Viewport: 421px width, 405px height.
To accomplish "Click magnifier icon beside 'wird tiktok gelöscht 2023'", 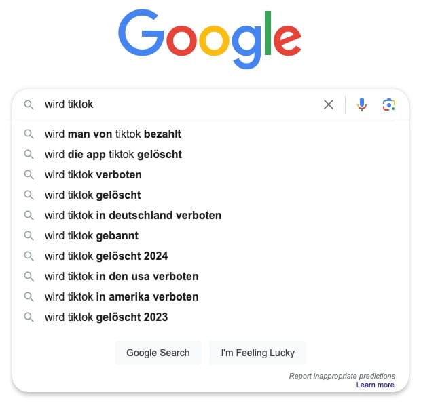I will [29, 317].
